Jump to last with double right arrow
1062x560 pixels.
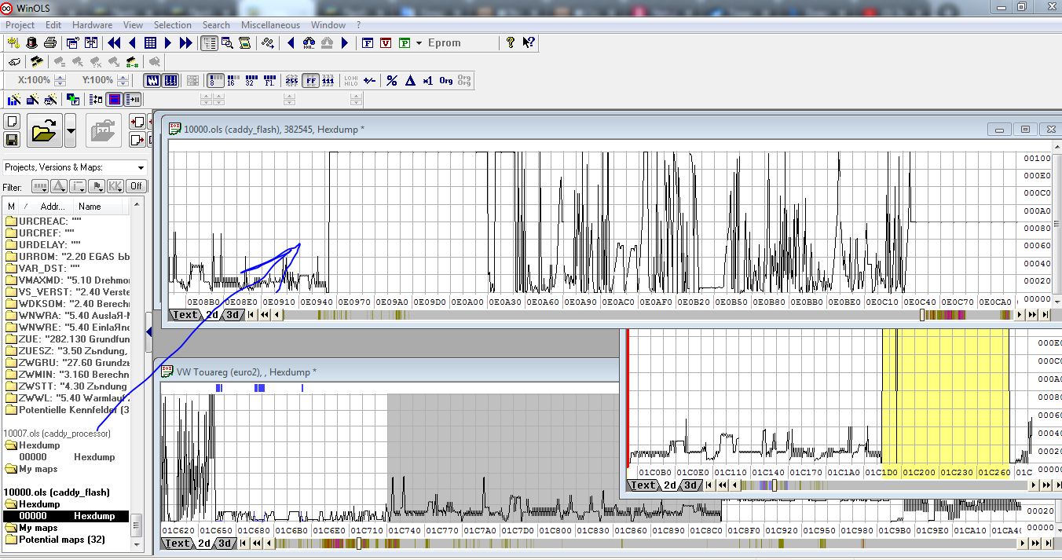point(186,43)
